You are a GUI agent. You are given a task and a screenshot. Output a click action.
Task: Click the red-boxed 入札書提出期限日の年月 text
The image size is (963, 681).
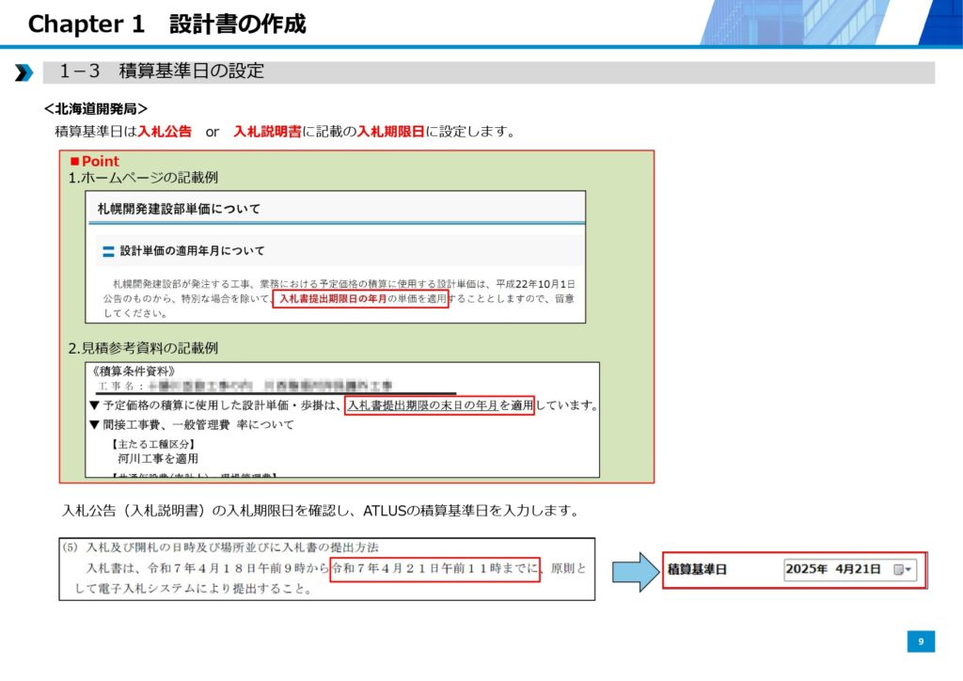pos(360,298)
